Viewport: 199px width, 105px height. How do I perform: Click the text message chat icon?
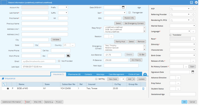(68, 56)
